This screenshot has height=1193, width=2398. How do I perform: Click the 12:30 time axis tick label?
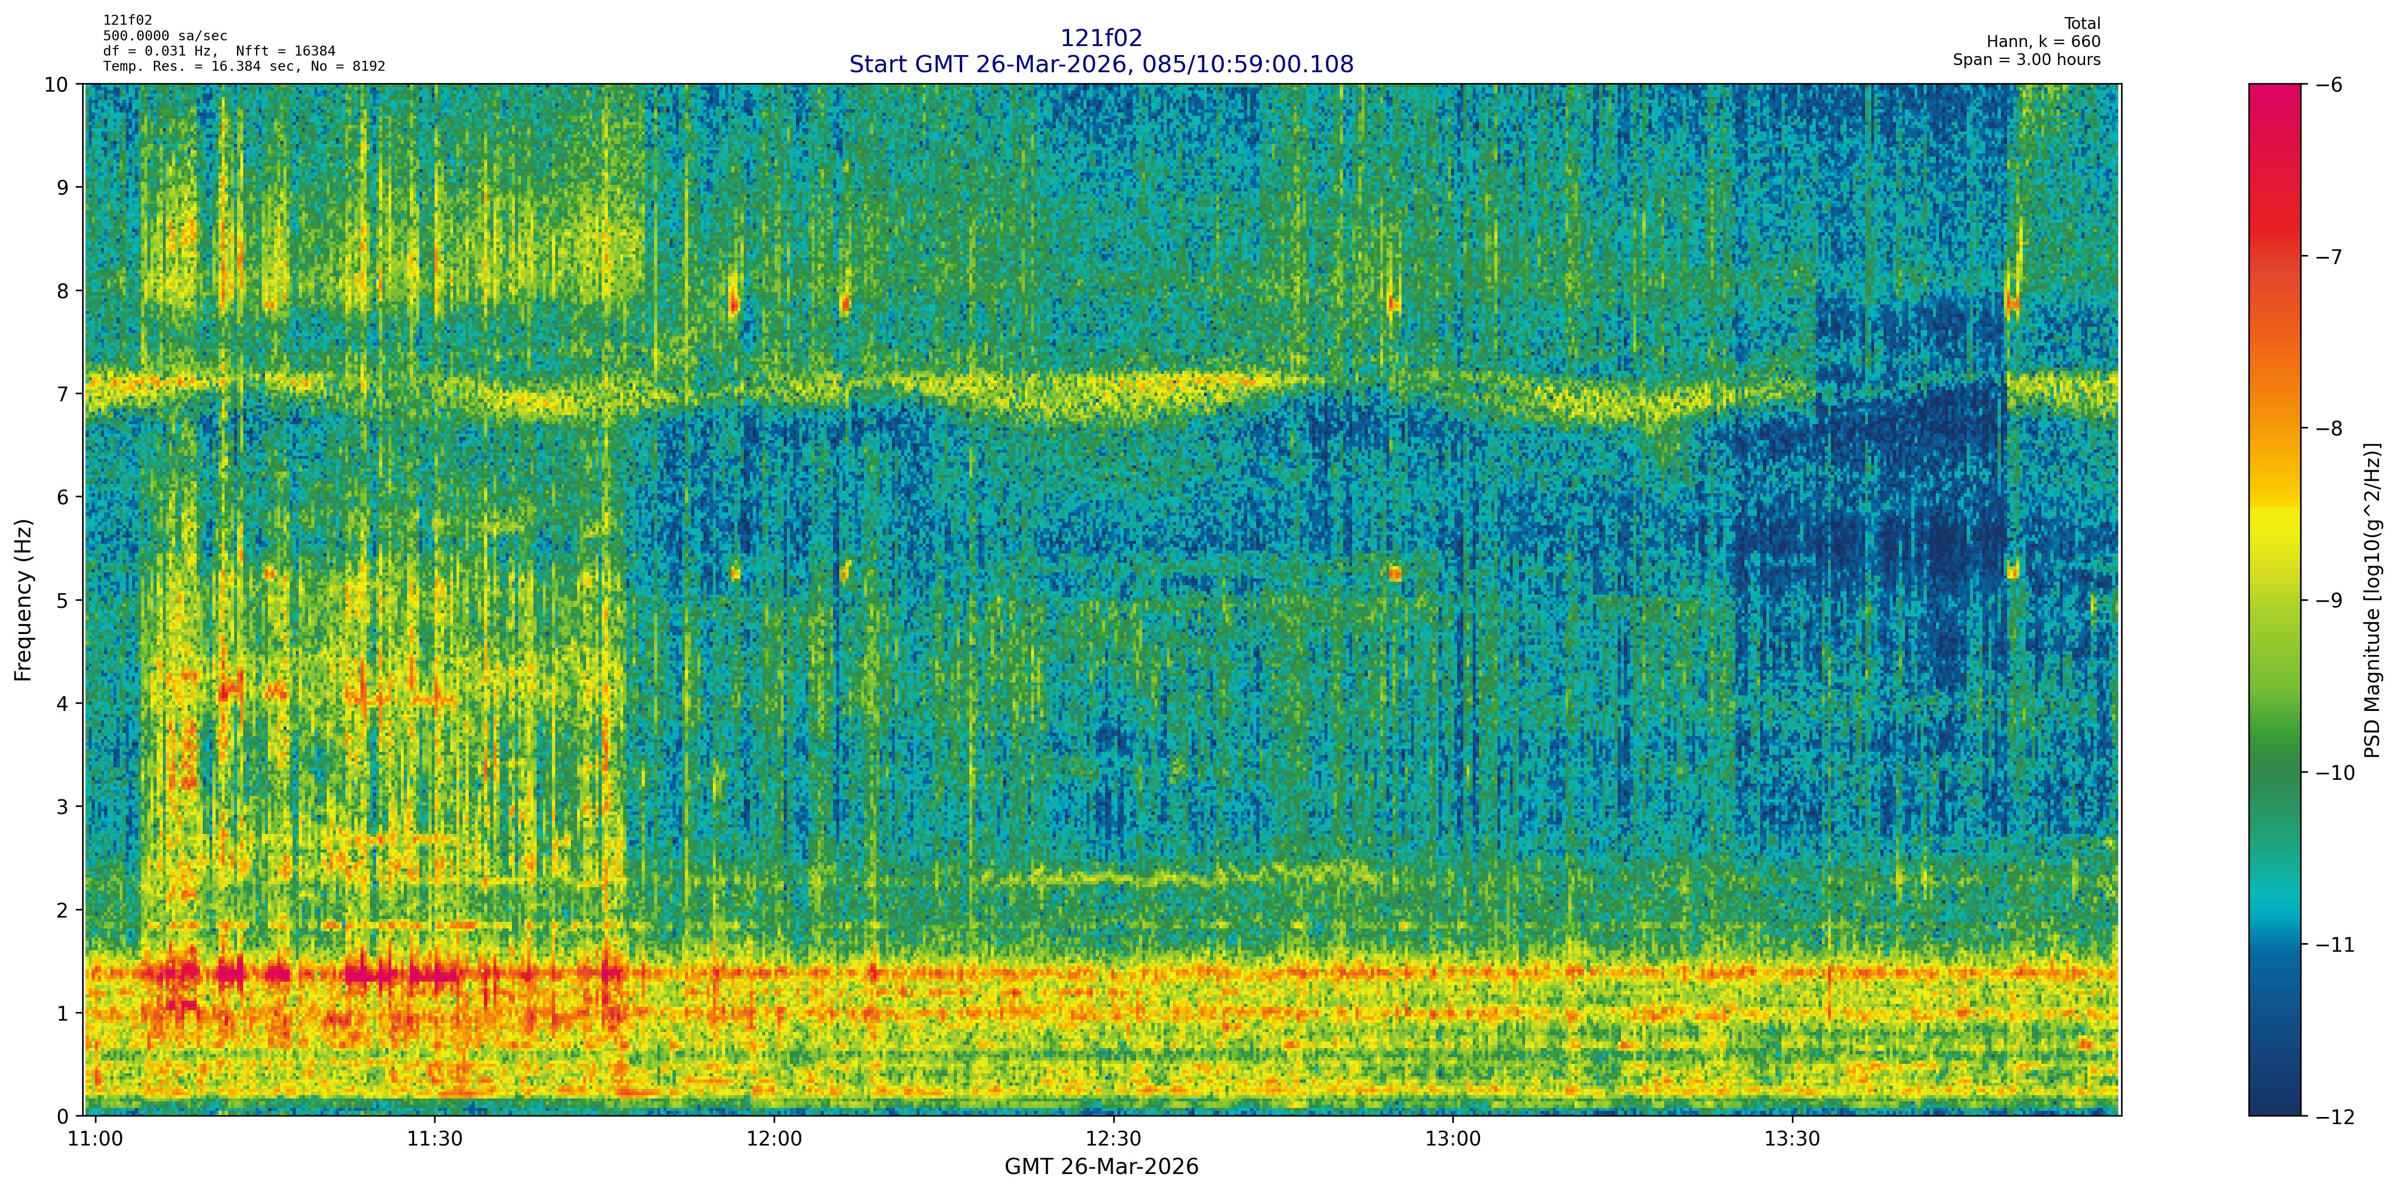[1113, 1139]
